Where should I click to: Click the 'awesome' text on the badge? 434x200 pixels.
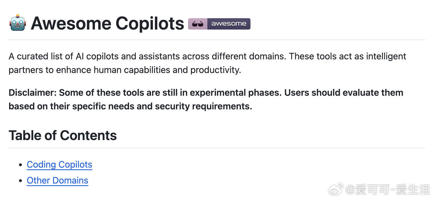click(x=229, y=24)
